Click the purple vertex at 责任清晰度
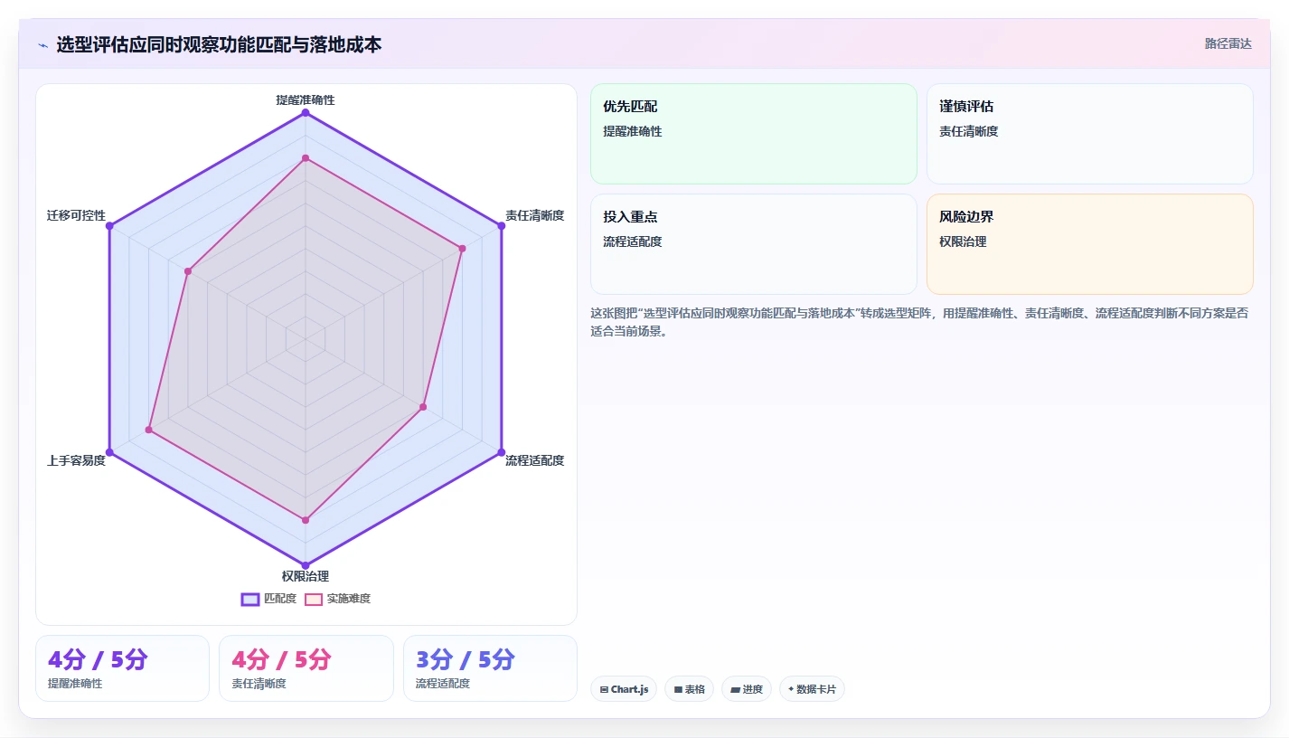 (x=501, y=226)
